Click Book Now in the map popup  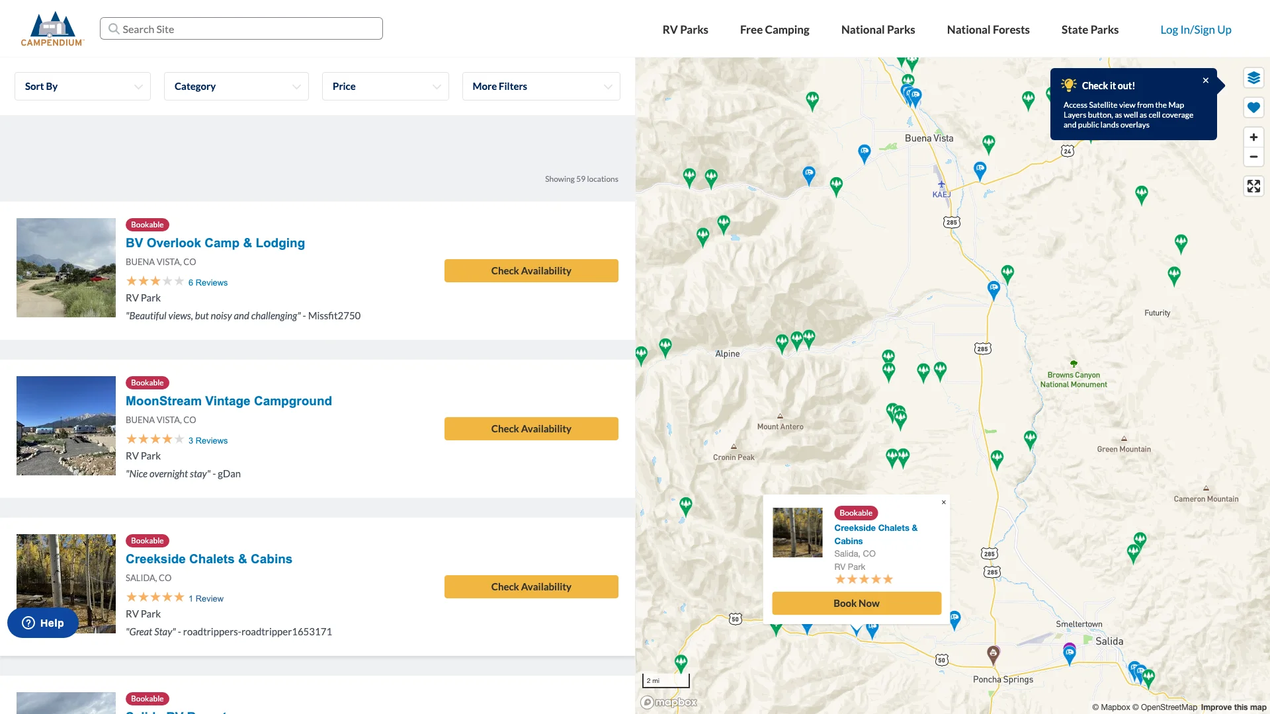856,603
